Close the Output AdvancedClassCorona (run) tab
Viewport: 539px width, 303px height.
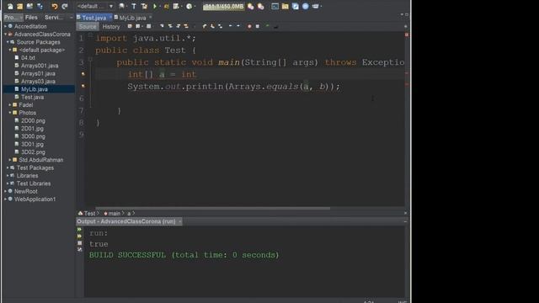(179, 221)
